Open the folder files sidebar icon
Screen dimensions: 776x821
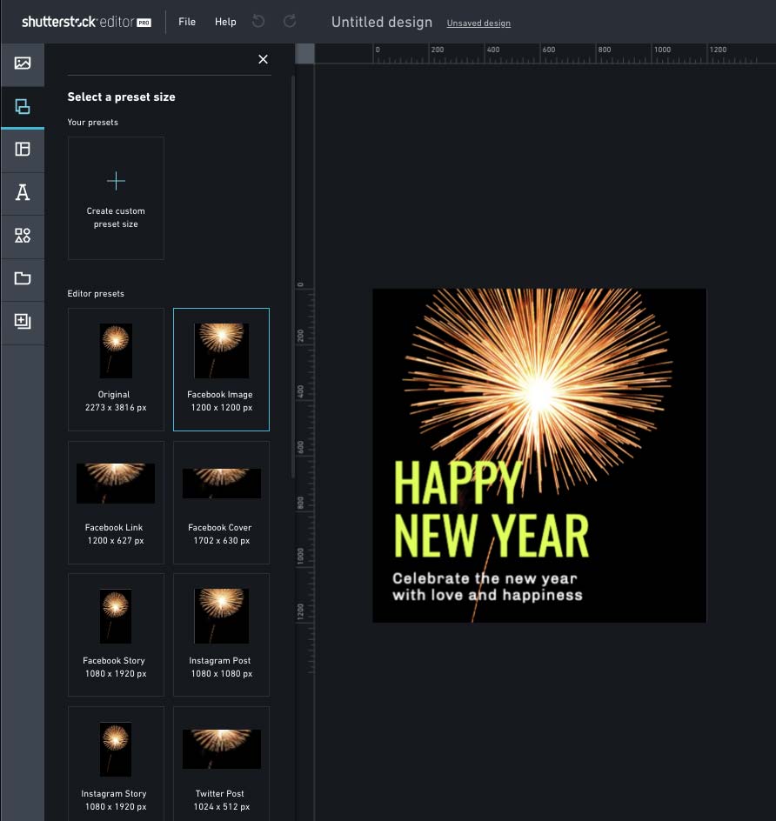(x=23, y=278)
